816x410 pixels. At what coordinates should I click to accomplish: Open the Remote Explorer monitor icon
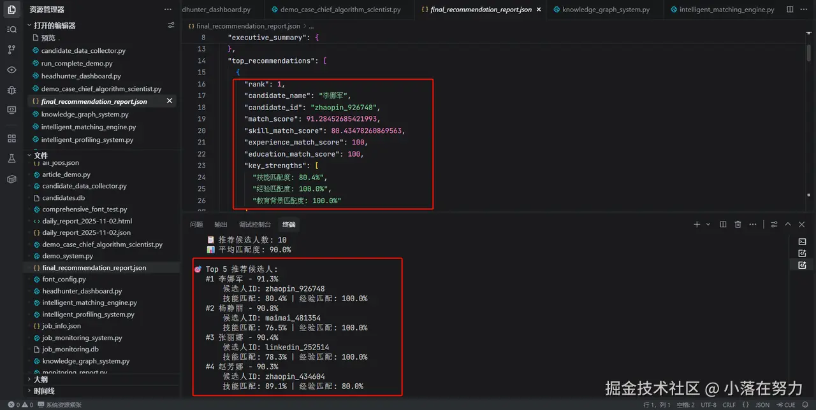point(11,110)
